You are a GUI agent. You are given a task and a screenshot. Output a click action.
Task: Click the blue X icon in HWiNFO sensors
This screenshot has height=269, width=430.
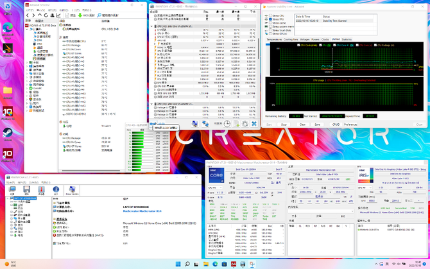(x=254, y=124)
